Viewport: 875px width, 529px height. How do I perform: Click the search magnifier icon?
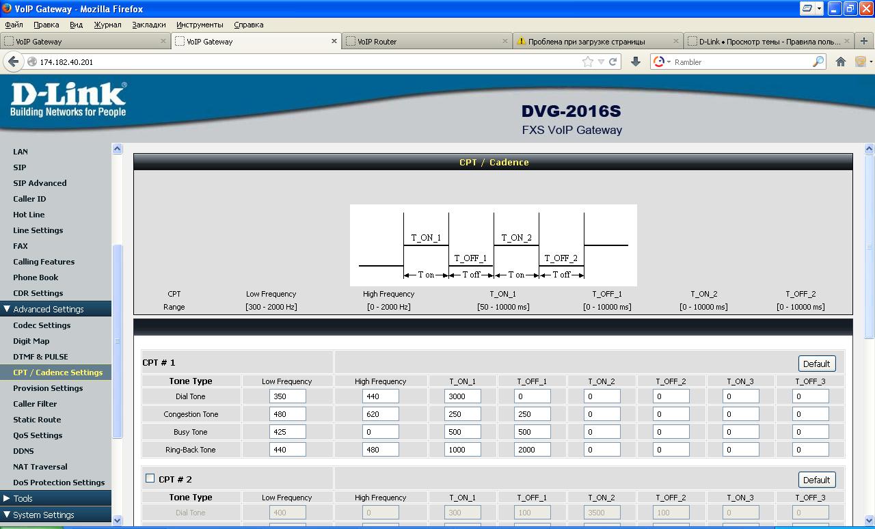(x=818, y=62)
